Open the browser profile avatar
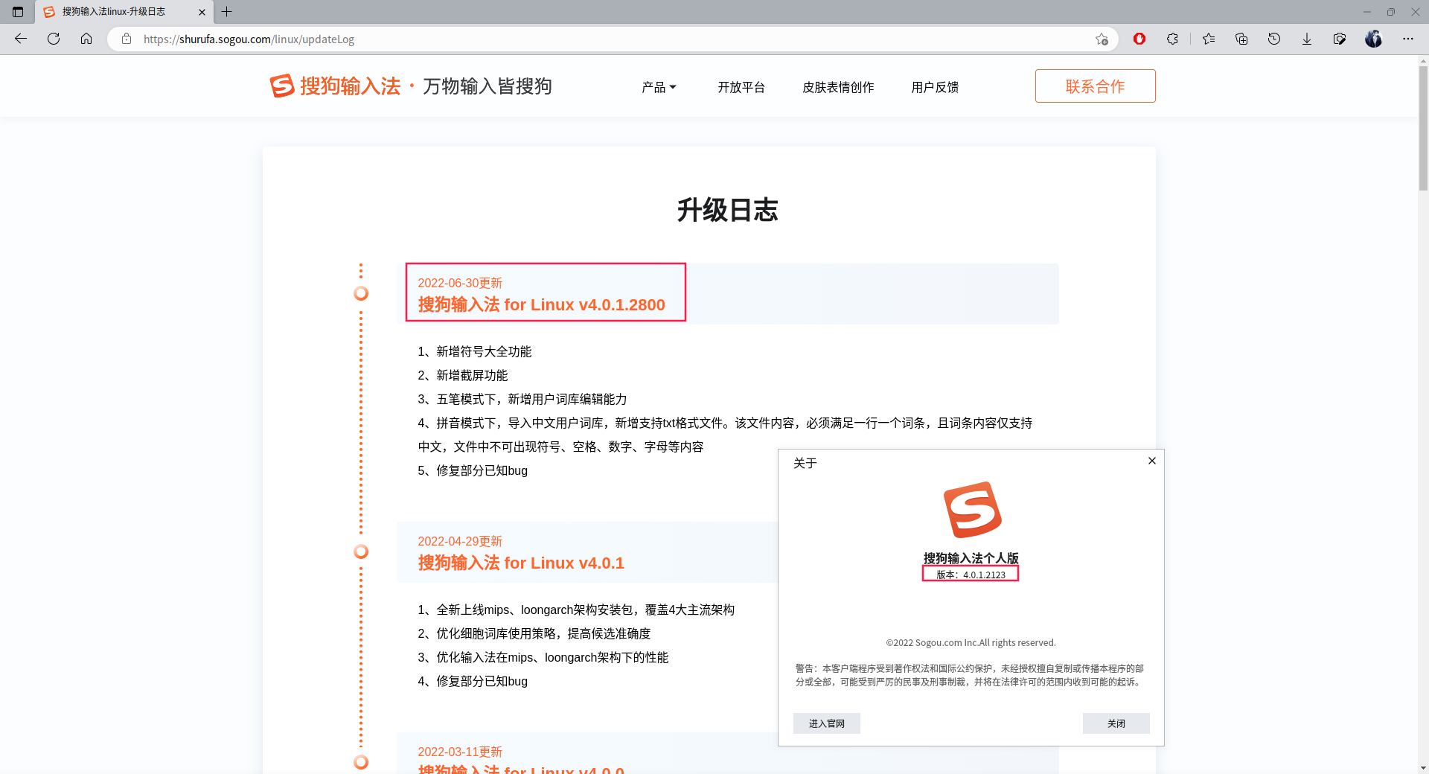The image size is (1429, 774). [x=1373, y=39]
